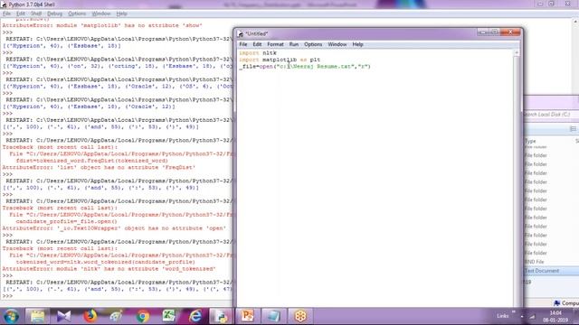Click 'no attribute FreqDist' error line

[99, 167]
